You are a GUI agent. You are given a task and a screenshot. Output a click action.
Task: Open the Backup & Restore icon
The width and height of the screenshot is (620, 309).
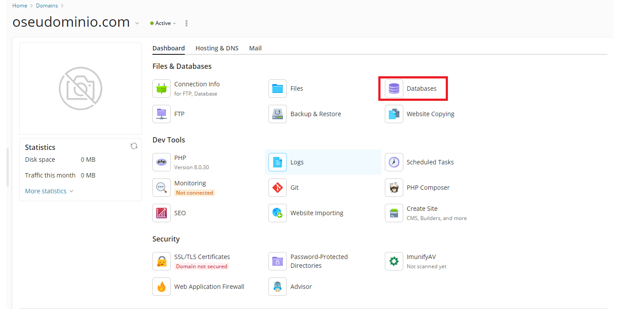pyautogui.click(x=278, y=114)
